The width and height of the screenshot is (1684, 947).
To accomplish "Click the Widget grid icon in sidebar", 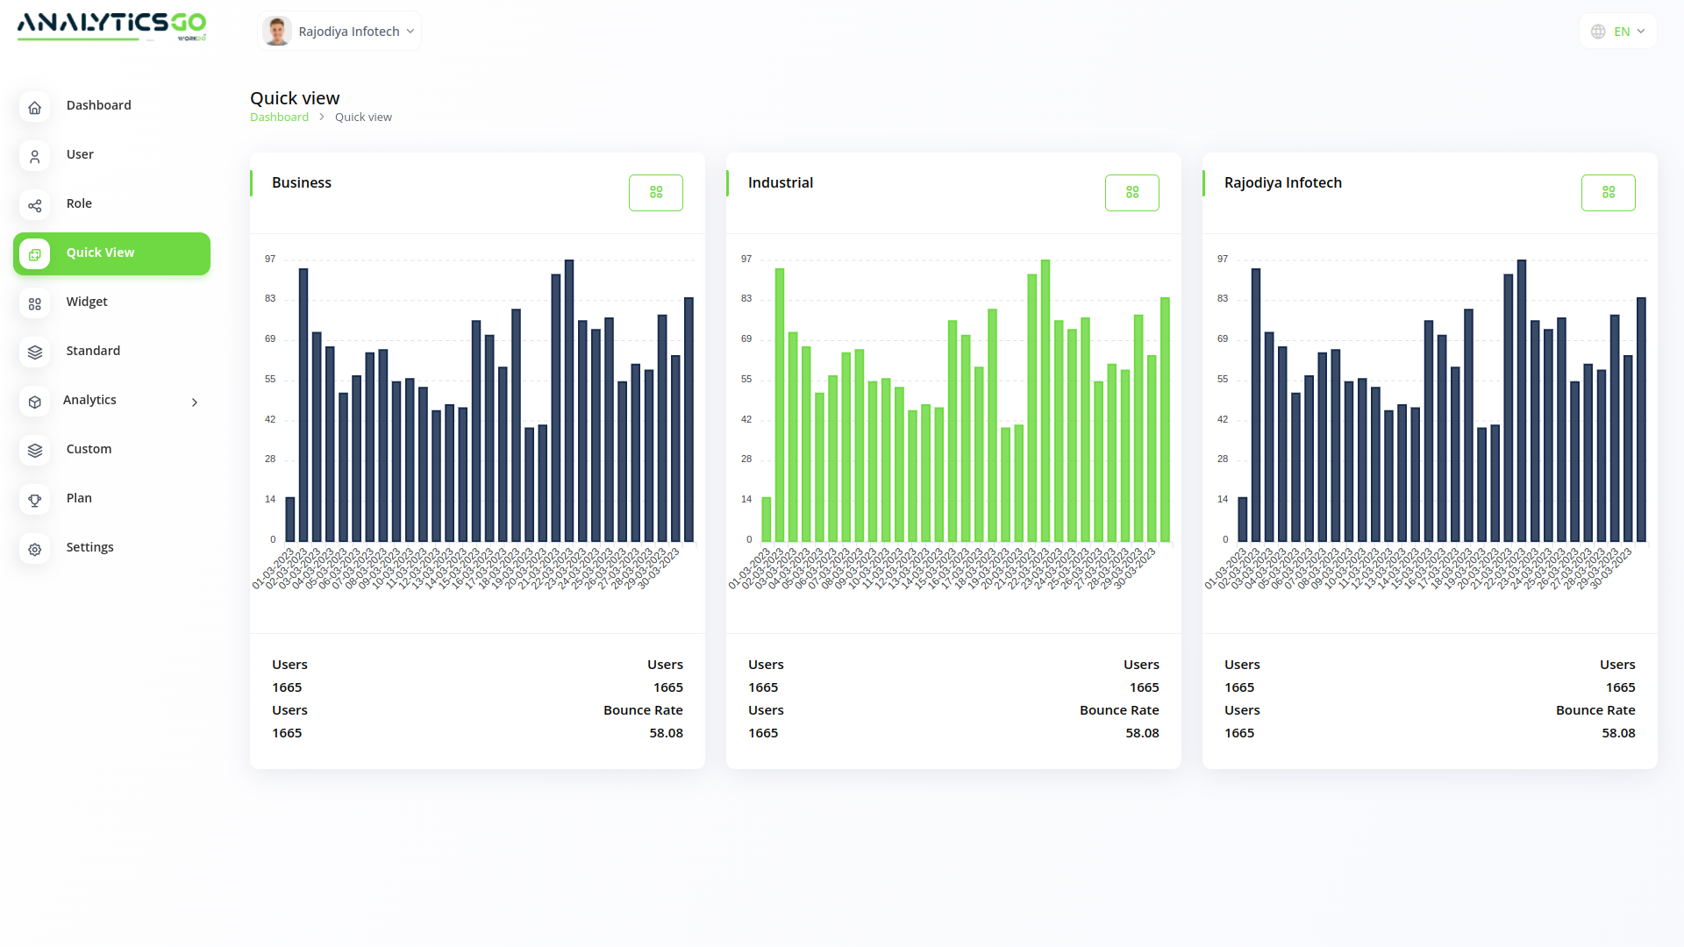I will (35, 303).
